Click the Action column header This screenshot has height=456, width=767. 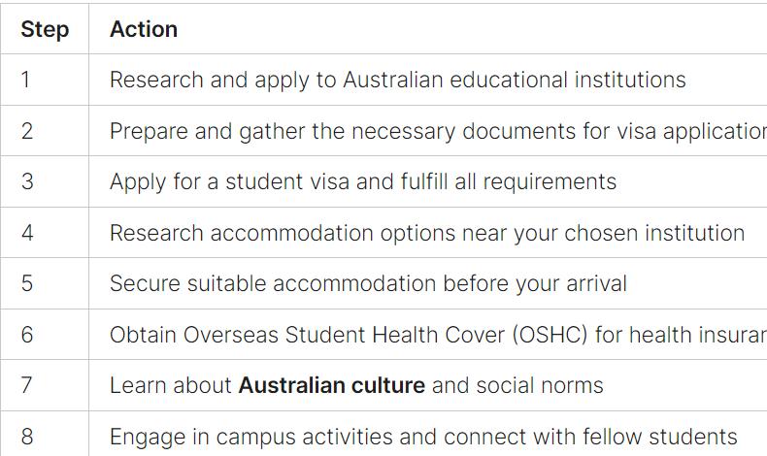(144, 29)
